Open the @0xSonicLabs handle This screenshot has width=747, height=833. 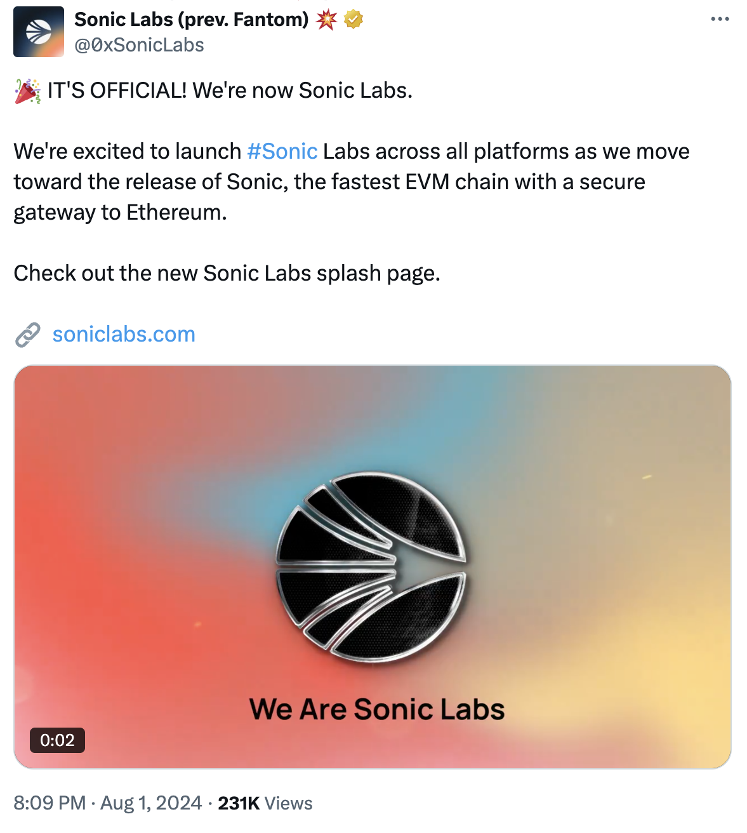[139, 45]
